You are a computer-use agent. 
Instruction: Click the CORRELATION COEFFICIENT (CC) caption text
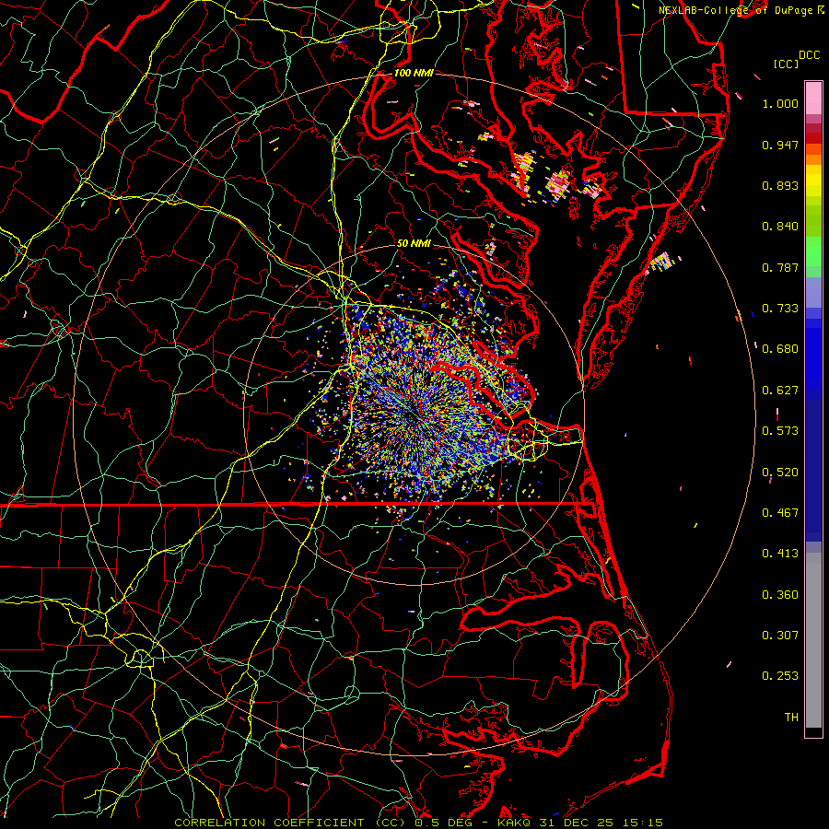(290, 823)
